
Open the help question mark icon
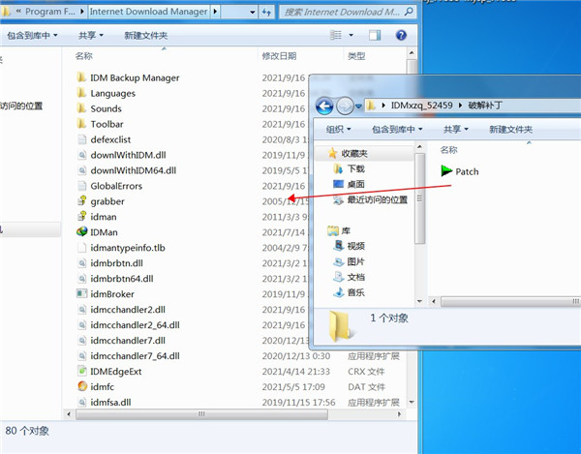[402, 35]
